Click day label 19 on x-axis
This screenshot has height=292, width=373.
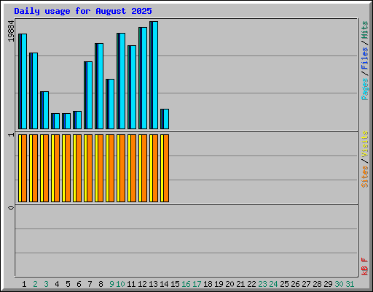point(219,284)
